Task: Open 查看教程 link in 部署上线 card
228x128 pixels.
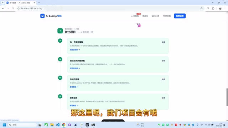Action: click(x=74, y=106)
